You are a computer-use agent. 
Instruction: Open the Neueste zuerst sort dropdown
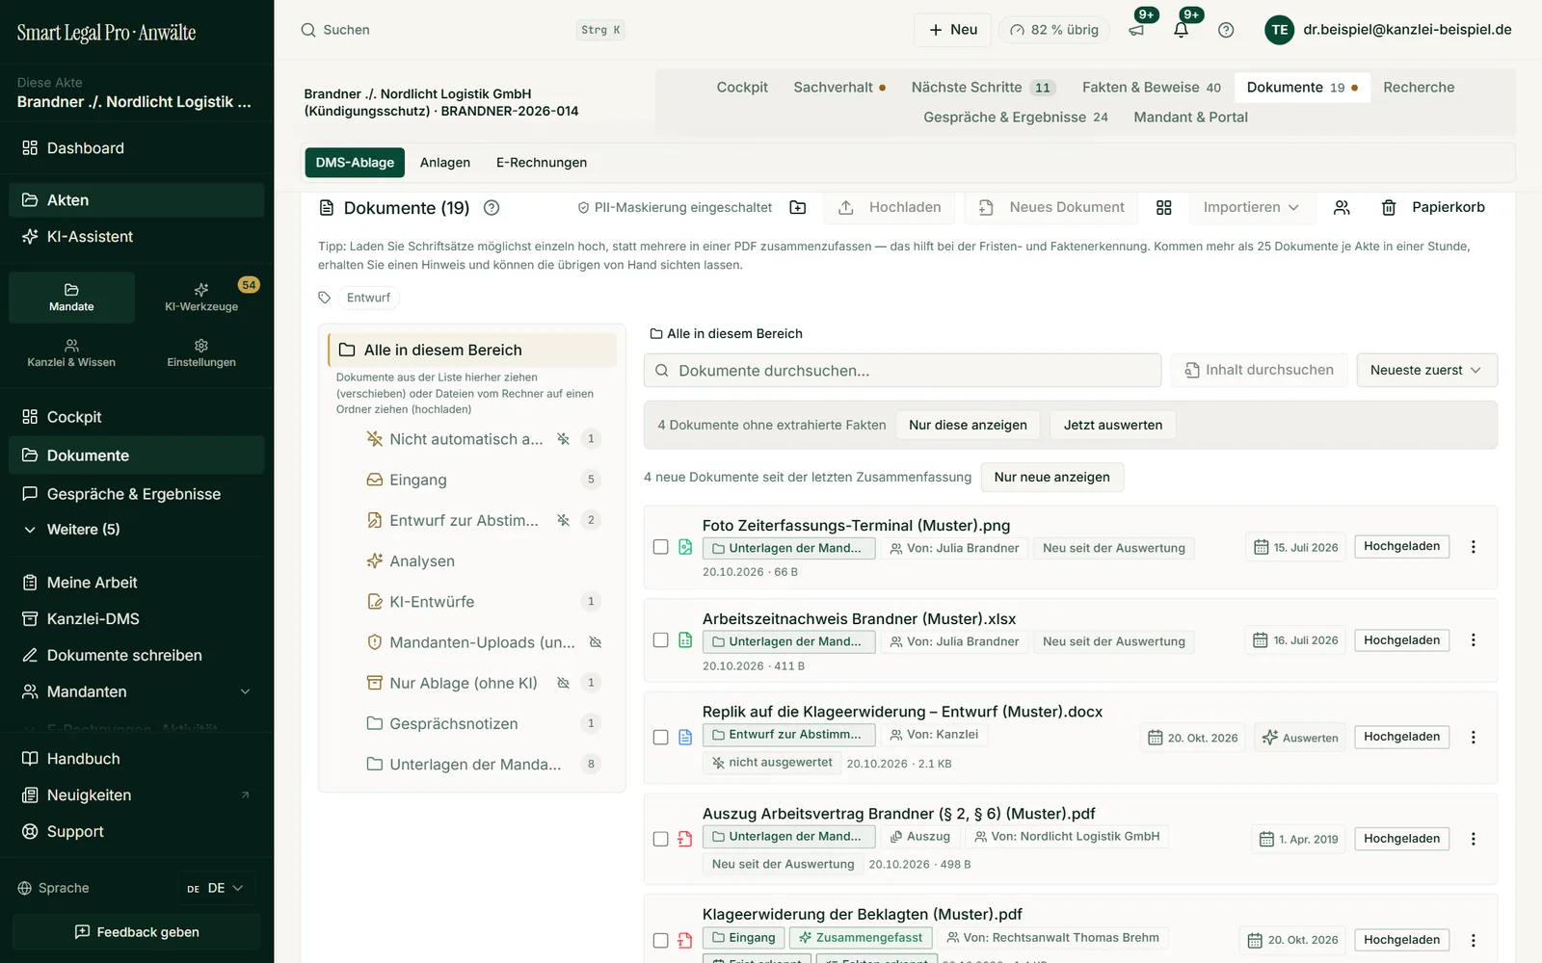(x=1426, y=370)
